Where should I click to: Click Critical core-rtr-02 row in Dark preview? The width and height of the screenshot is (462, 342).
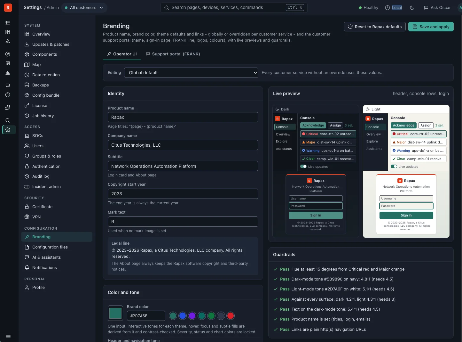coord(328,134)
